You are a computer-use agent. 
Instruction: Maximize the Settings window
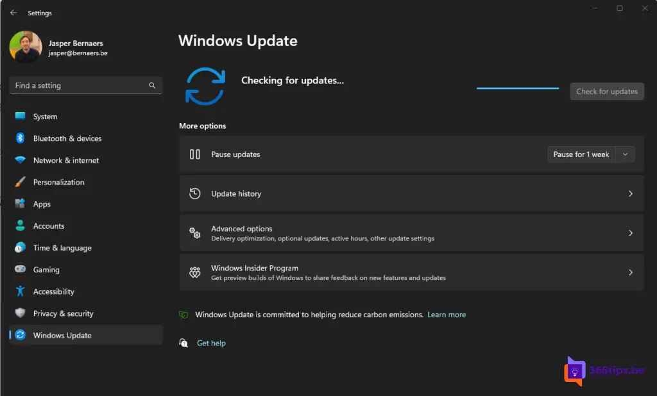pos(619,8)
